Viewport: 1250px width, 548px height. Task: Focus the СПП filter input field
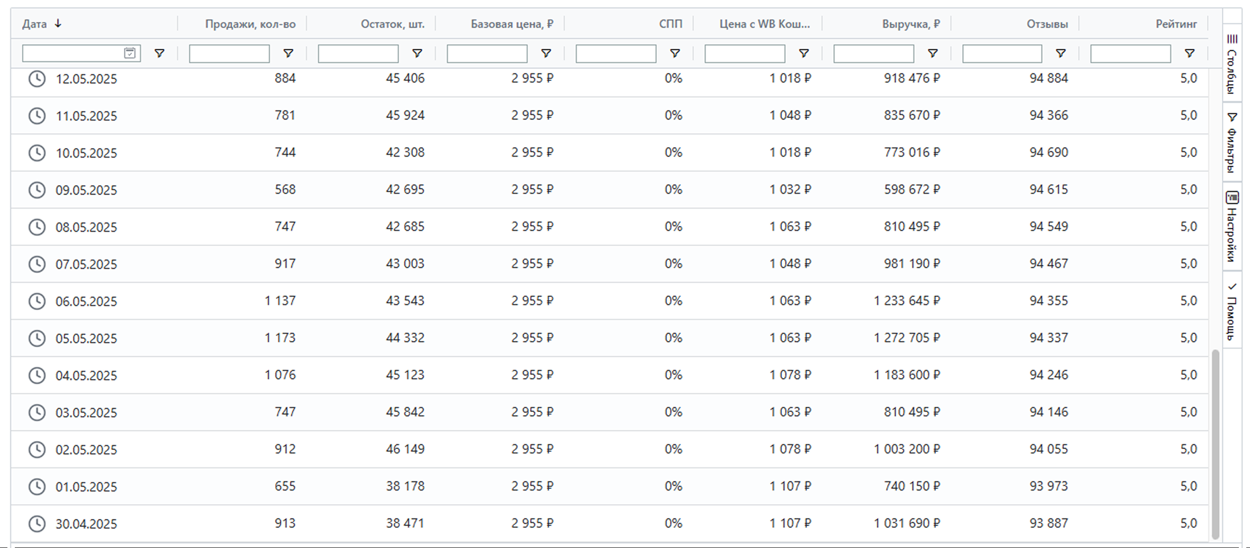(x=616, y=53)
